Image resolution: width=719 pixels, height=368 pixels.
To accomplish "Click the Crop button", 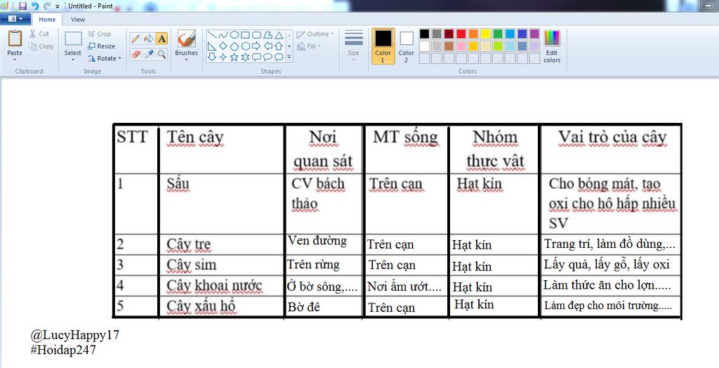I will coord(100,34).
